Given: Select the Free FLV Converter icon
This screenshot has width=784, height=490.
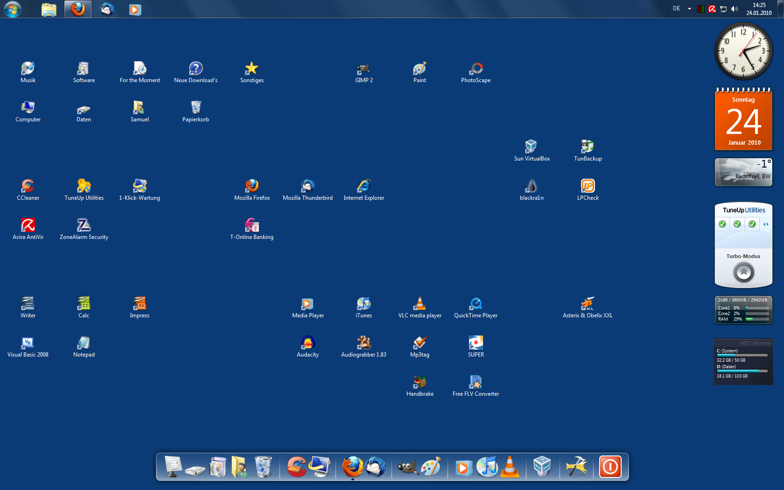Looking at the screenshot, I should [x=476, y=386].
